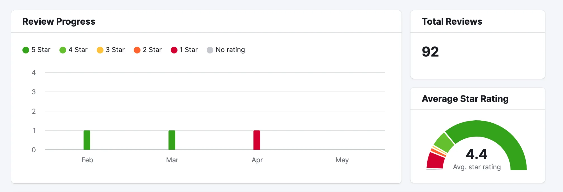Select the April 1 Star red bar
The width and height of the screenshot is (563, 192).
(257, 140)
